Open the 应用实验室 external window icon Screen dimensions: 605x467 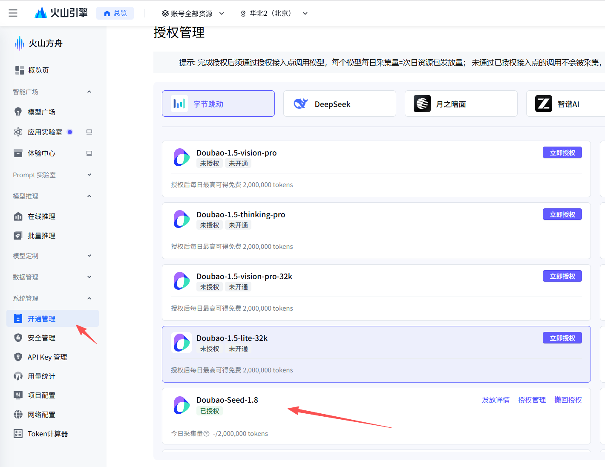(x=89, y=132)
